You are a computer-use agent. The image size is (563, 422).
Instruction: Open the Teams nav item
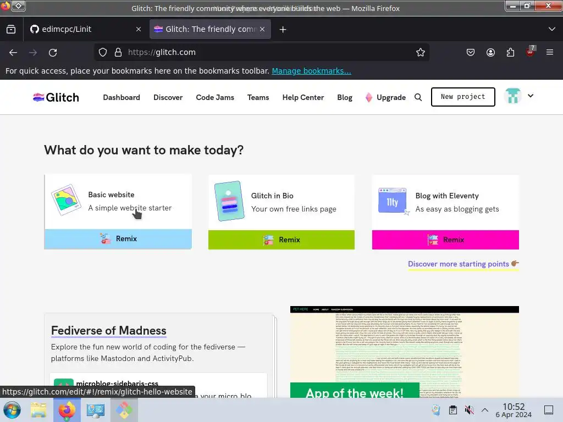(258, 97)
